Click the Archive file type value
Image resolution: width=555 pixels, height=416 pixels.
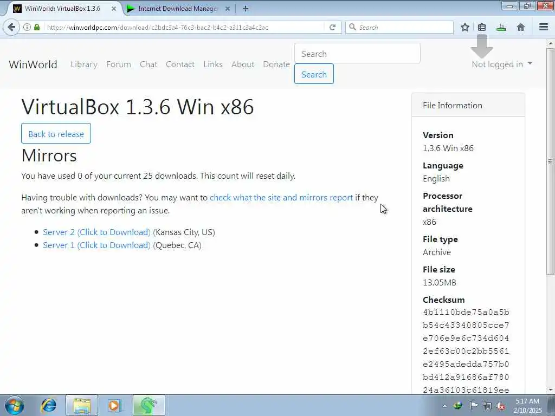pos(437,252)
